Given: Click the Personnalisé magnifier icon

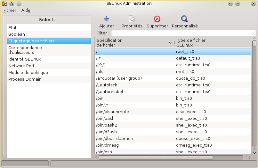Looking at the screenshot, I should point(185,19).
